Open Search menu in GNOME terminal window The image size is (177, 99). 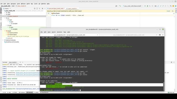pos(54,32)
